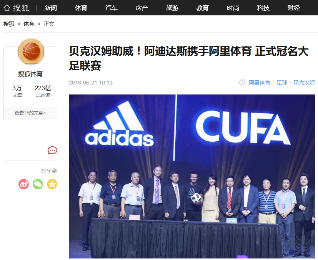Go to the 汽车 section
Viewport: 318px width, 260px height.
[x=112, y=8]
